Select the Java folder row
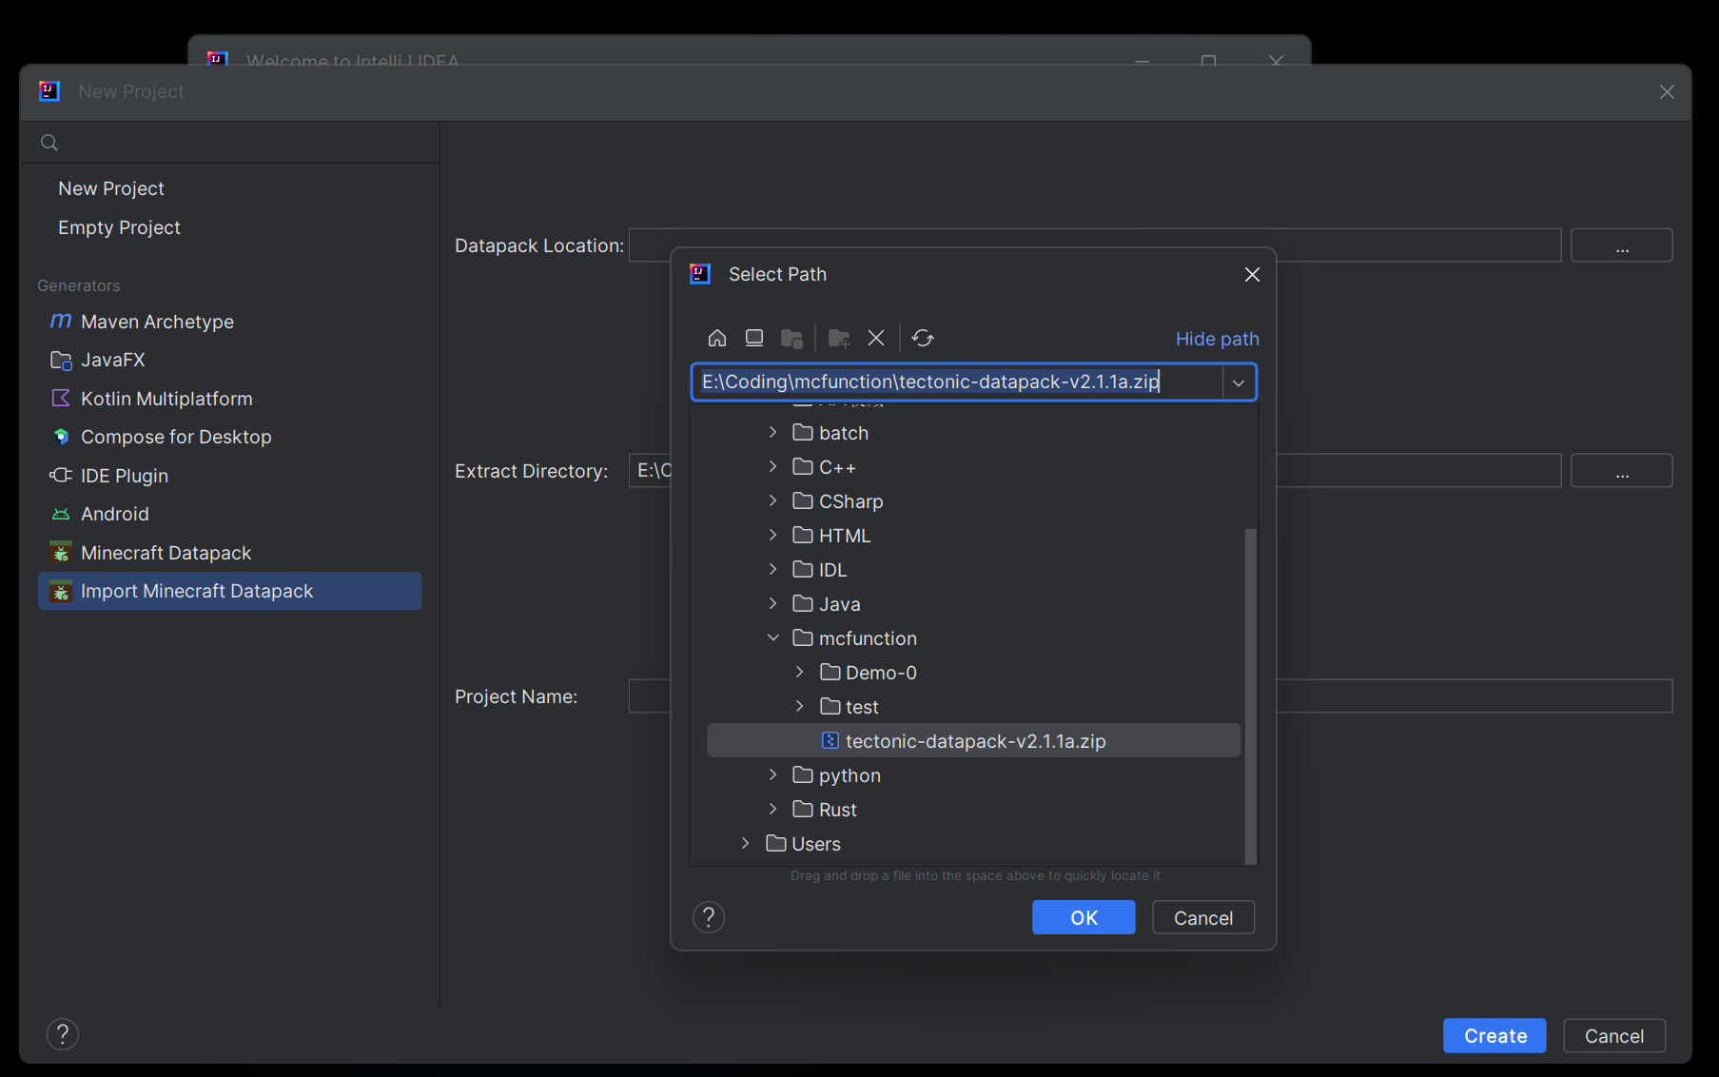 [x=973, y=604]
